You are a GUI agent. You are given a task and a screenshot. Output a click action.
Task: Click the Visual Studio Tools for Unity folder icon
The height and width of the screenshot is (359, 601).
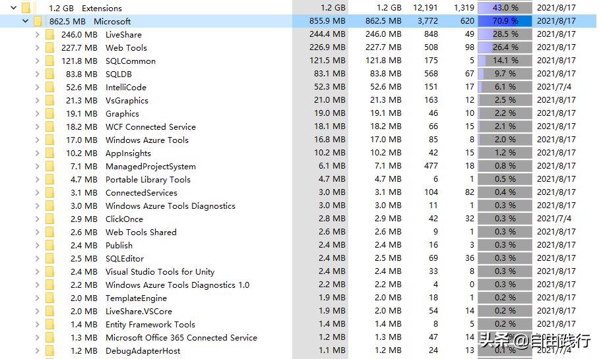click(x=49, y=272)
